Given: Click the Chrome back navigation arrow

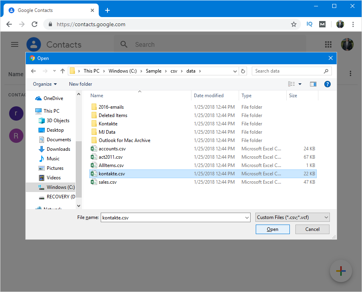Looking at the screenshot, I should pyautogui.click(x=9, y=24).
